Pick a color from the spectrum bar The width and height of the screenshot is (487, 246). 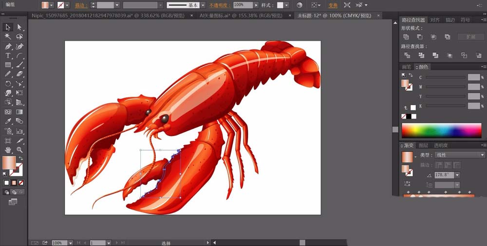click(x=441, y=130)
